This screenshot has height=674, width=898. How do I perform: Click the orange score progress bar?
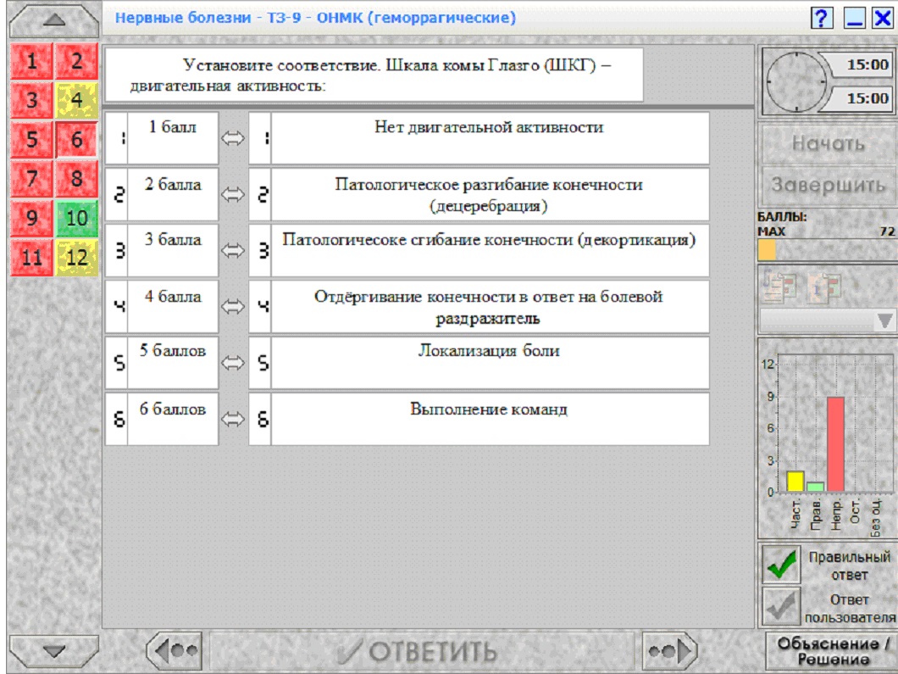point(767,250)
